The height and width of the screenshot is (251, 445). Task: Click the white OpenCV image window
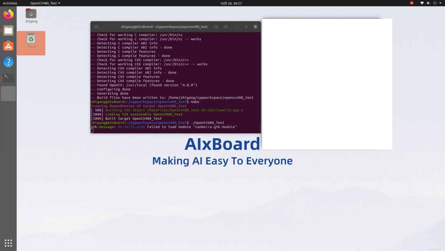(x=327, y=84)
